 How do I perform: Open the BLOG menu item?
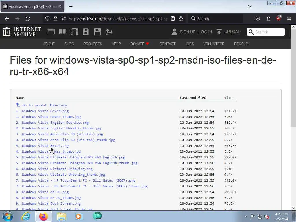tap(69, 44)
